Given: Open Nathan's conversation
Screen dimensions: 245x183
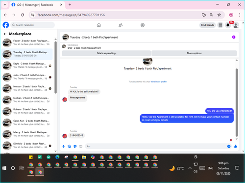Looking at the screenshot, I should coord(27,100).
